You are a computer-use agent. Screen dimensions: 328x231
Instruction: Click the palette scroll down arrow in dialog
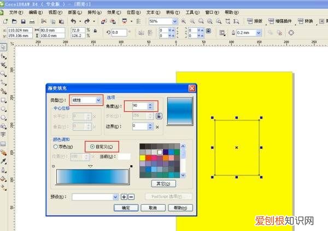183,175
